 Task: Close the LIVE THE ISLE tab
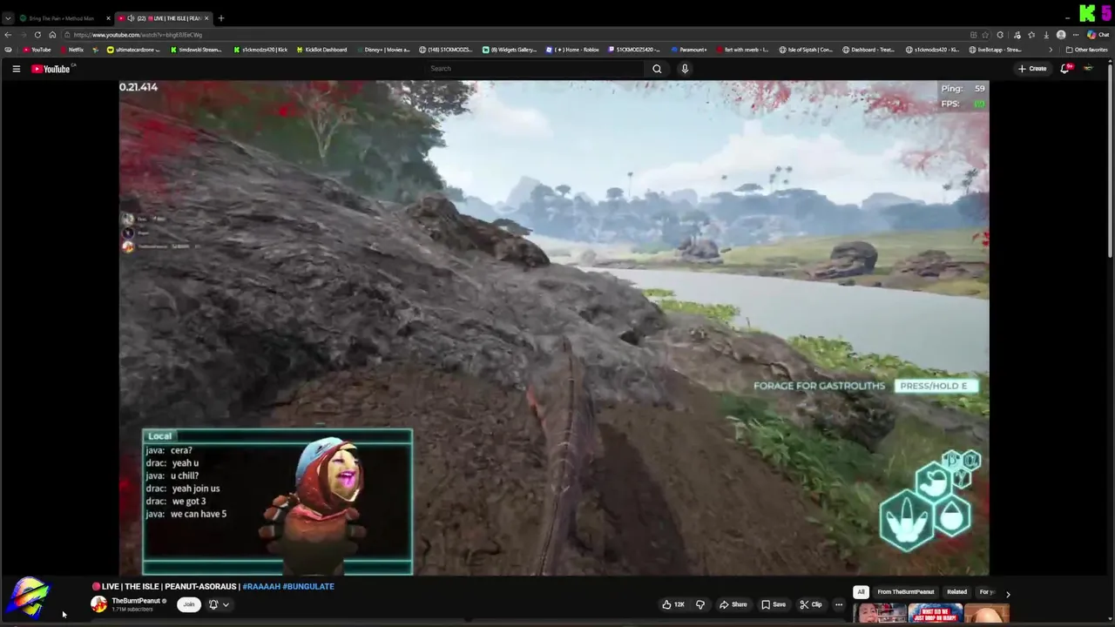[x=206, y=18]
